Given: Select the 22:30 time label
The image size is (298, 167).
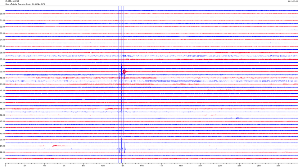Looking at the screenshot, I should point(2,152).
